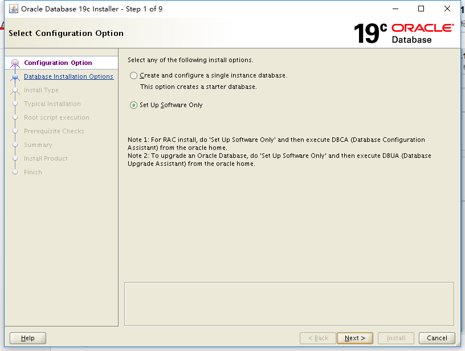Click 'Select any of the following install options.' text
Image resolution: width=465 pixels, height=351 pixels.
click(190, 60)
